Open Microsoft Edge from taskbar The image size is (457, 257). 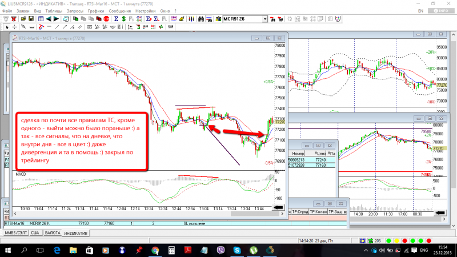57,250
